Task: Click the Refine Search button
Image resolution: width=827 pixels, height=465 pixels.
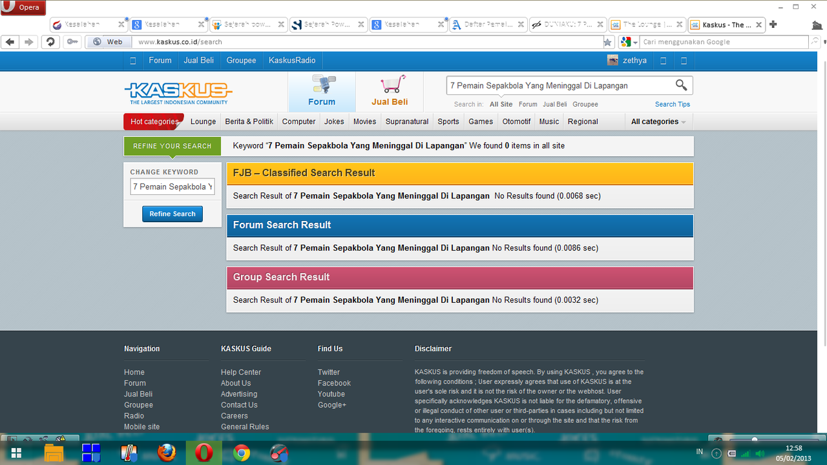Action: [x=173, y=214]
